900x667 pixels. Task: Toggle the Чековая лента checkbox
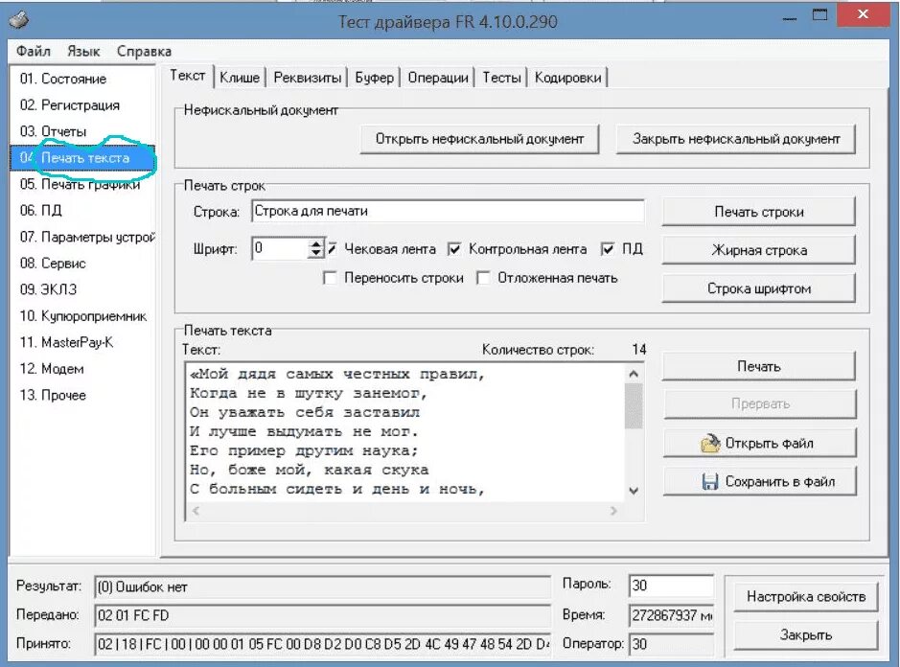click(x=332, y=248)
